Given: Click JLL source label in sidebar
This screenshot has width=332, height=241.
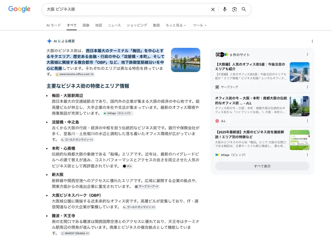Looking at the screenshot, I should (x=224, y=121).
